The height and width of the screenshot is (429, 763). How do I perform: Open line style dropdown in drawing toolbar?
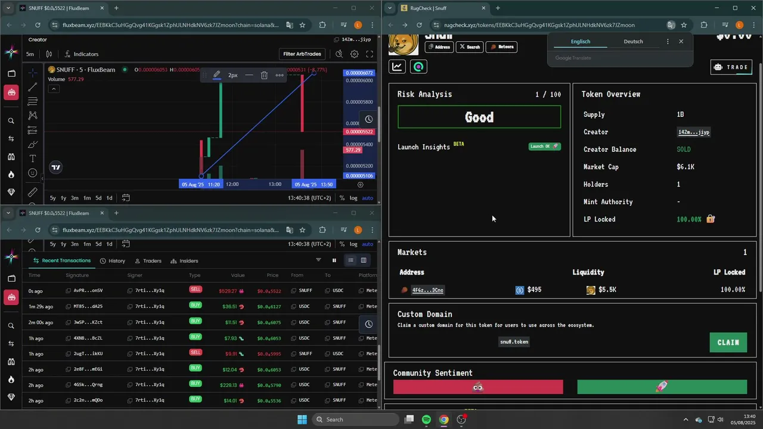[249, 75]
